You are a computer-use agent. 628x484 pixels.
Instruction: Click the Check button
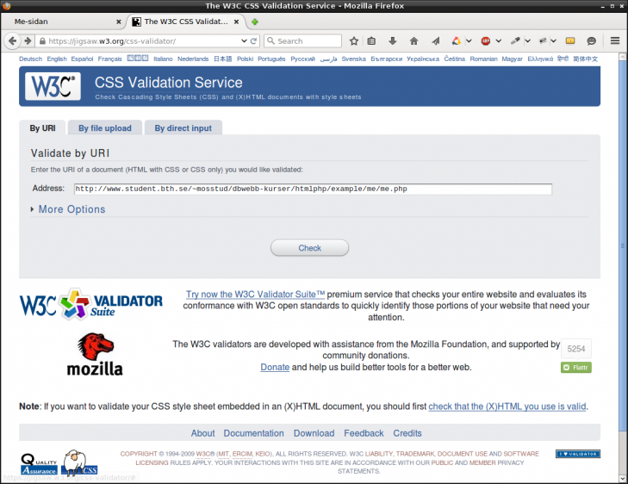309,248
